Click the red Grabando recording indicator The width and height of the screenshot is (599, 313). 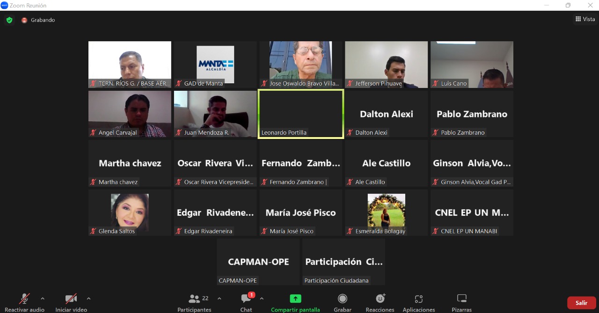pyautogui.click(x=24, y=20)
